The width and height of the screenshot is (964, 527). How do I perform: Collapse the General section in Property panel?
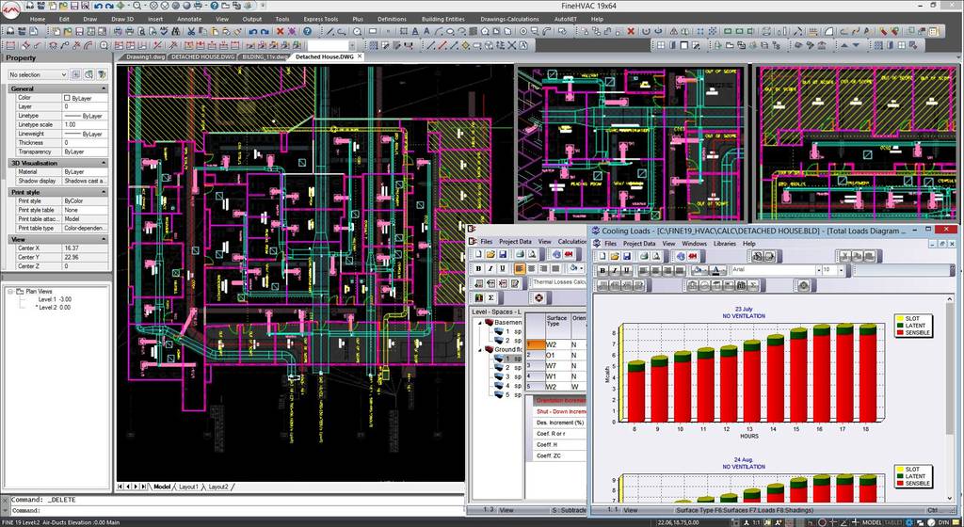pyautogui.click(x=104, y=88)
